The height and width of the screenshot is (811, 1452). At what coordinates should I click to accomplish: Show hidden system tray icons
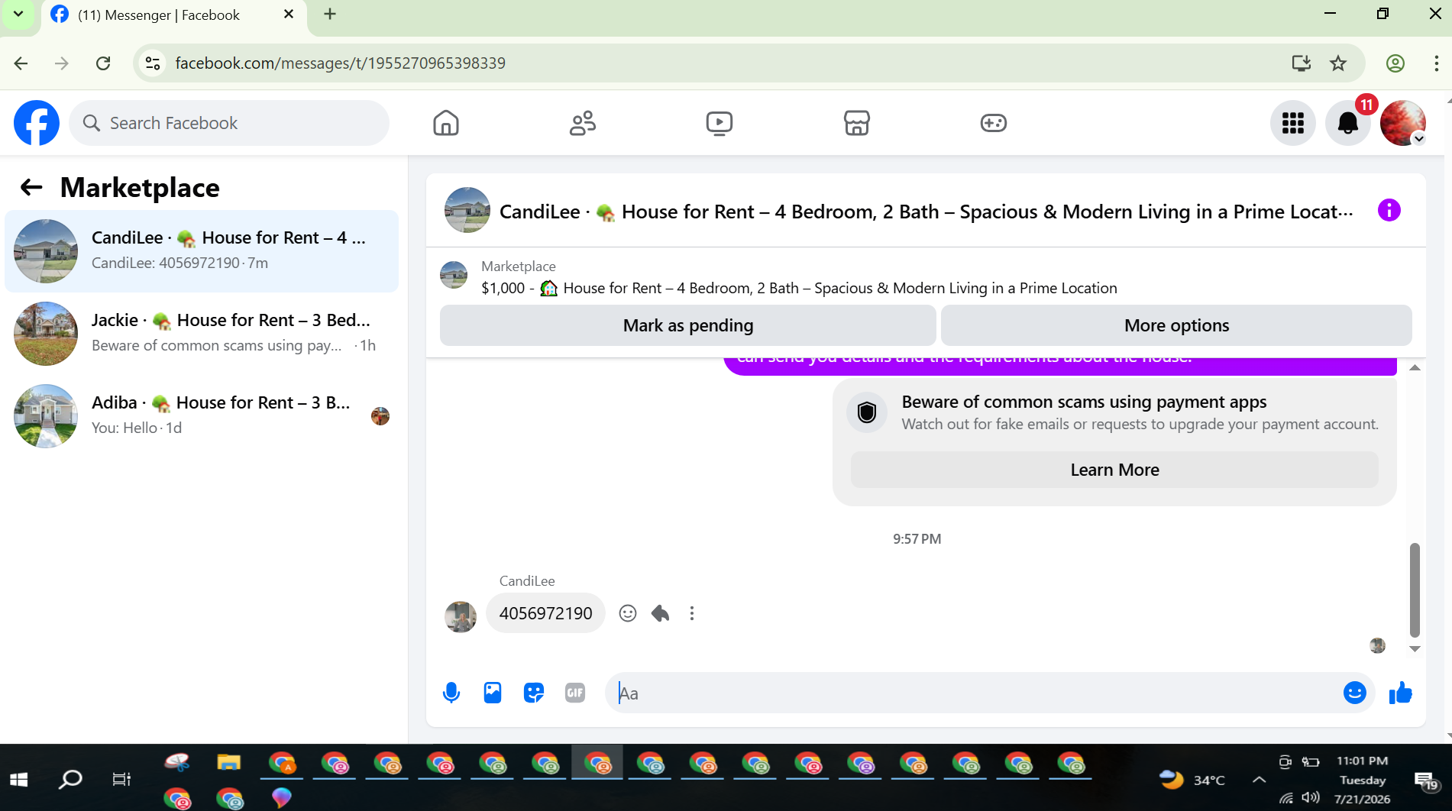coord(1260,780)
